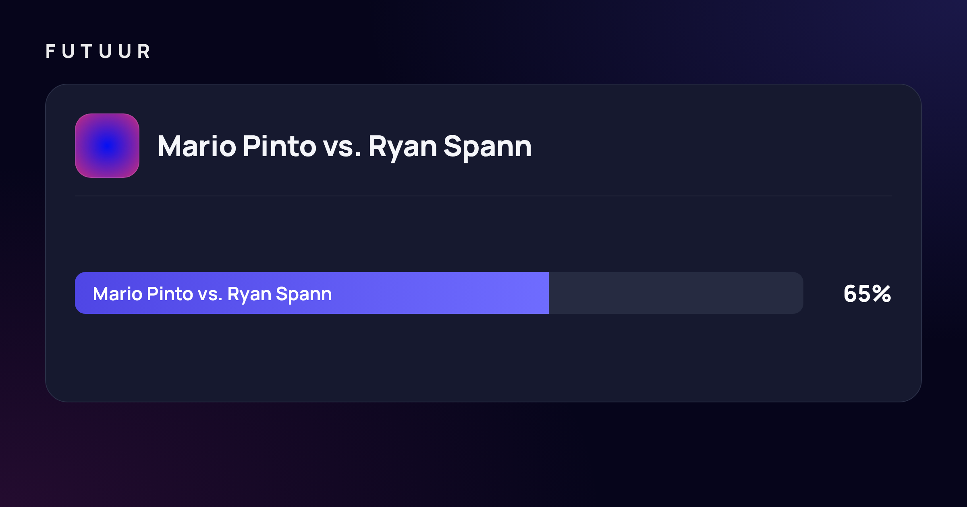Click the percent sign next to 65

(x=882, y=294)
